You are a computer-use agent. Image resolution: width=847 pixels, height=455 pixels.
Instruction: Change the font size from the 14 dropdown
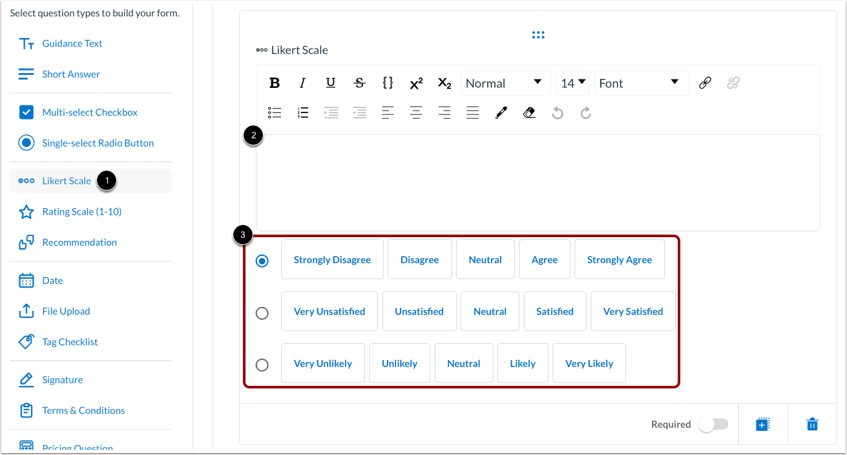[x=572, y=83]
